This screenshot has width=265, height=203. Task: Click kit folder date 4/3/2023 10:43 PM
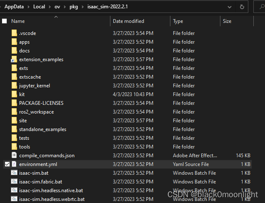[133, 94]
